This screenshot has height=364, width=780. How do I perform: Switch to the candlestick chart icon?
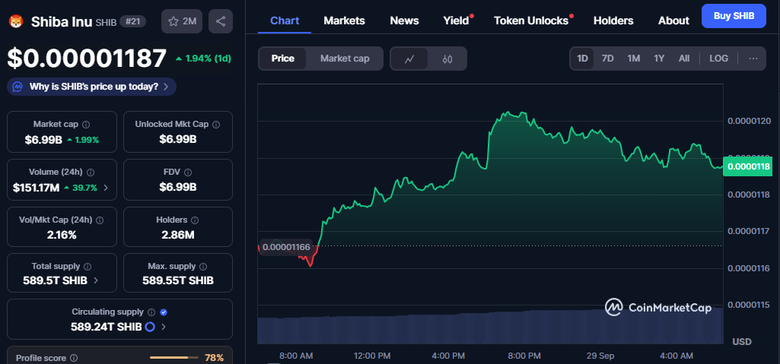tap(447, 59)
